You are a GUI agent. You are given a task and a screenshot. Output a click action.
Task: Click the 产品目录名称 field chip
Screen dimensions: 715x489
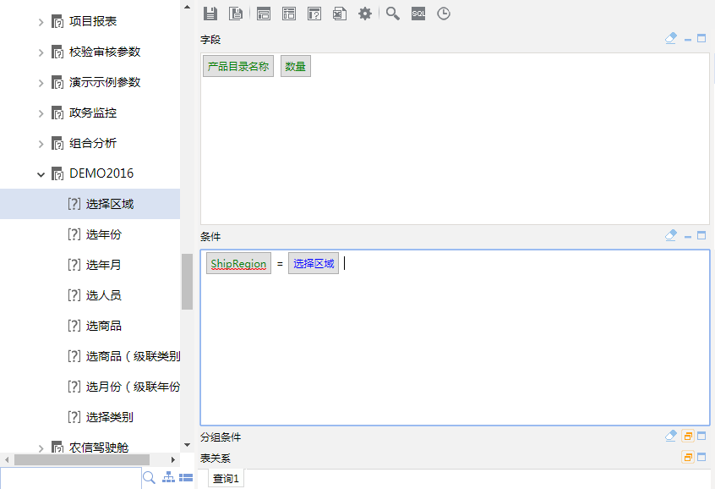click(238, 66)
